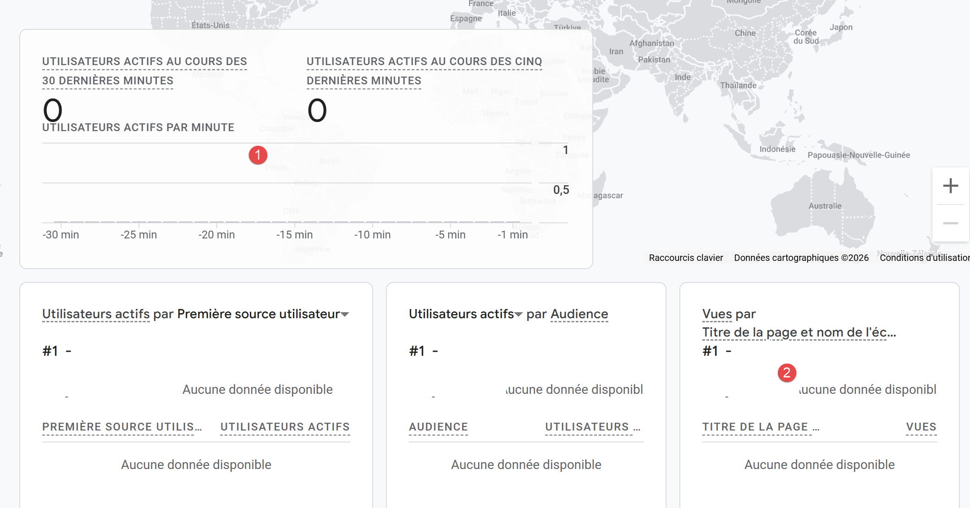Click red annotation marker number 2
This screenshot has height=508, width=970.
(787, 373)
